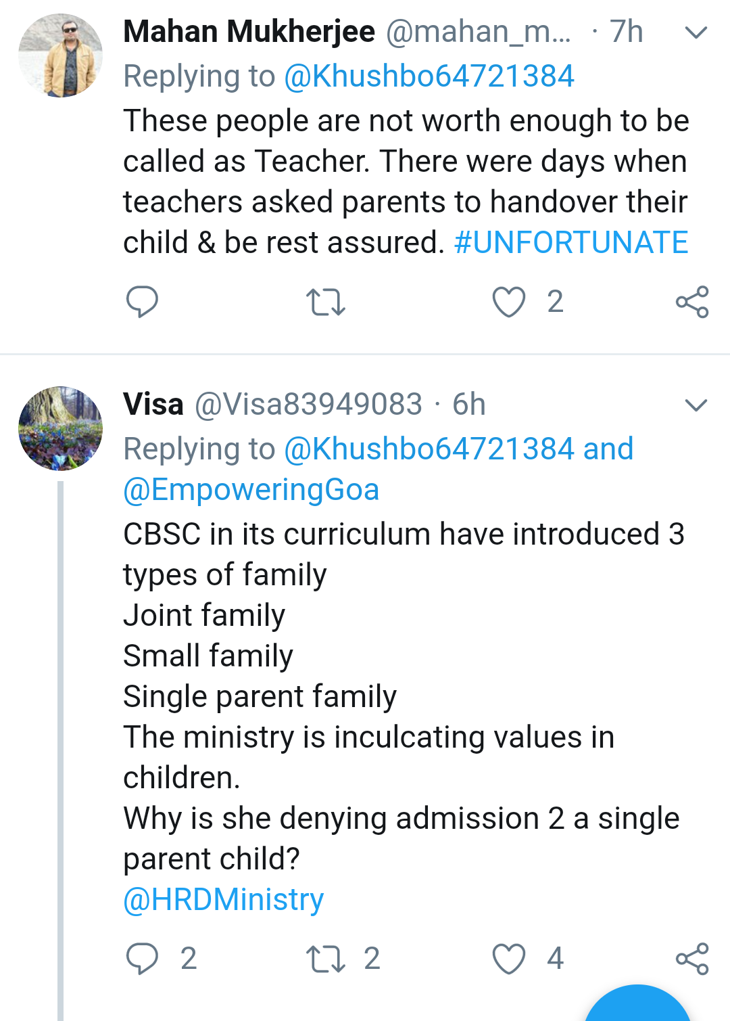Open Mahan Mukherjee's profile picture
This screenshot has height=1021, width=730.
tap(61, 55)
